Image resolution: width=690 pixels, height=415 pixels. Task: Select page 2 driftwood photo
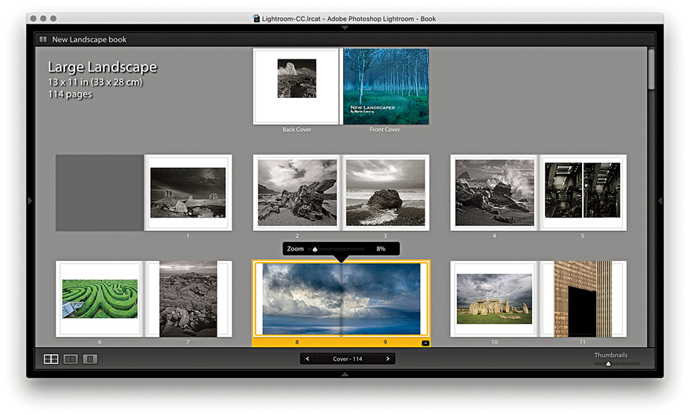(297, 192)
